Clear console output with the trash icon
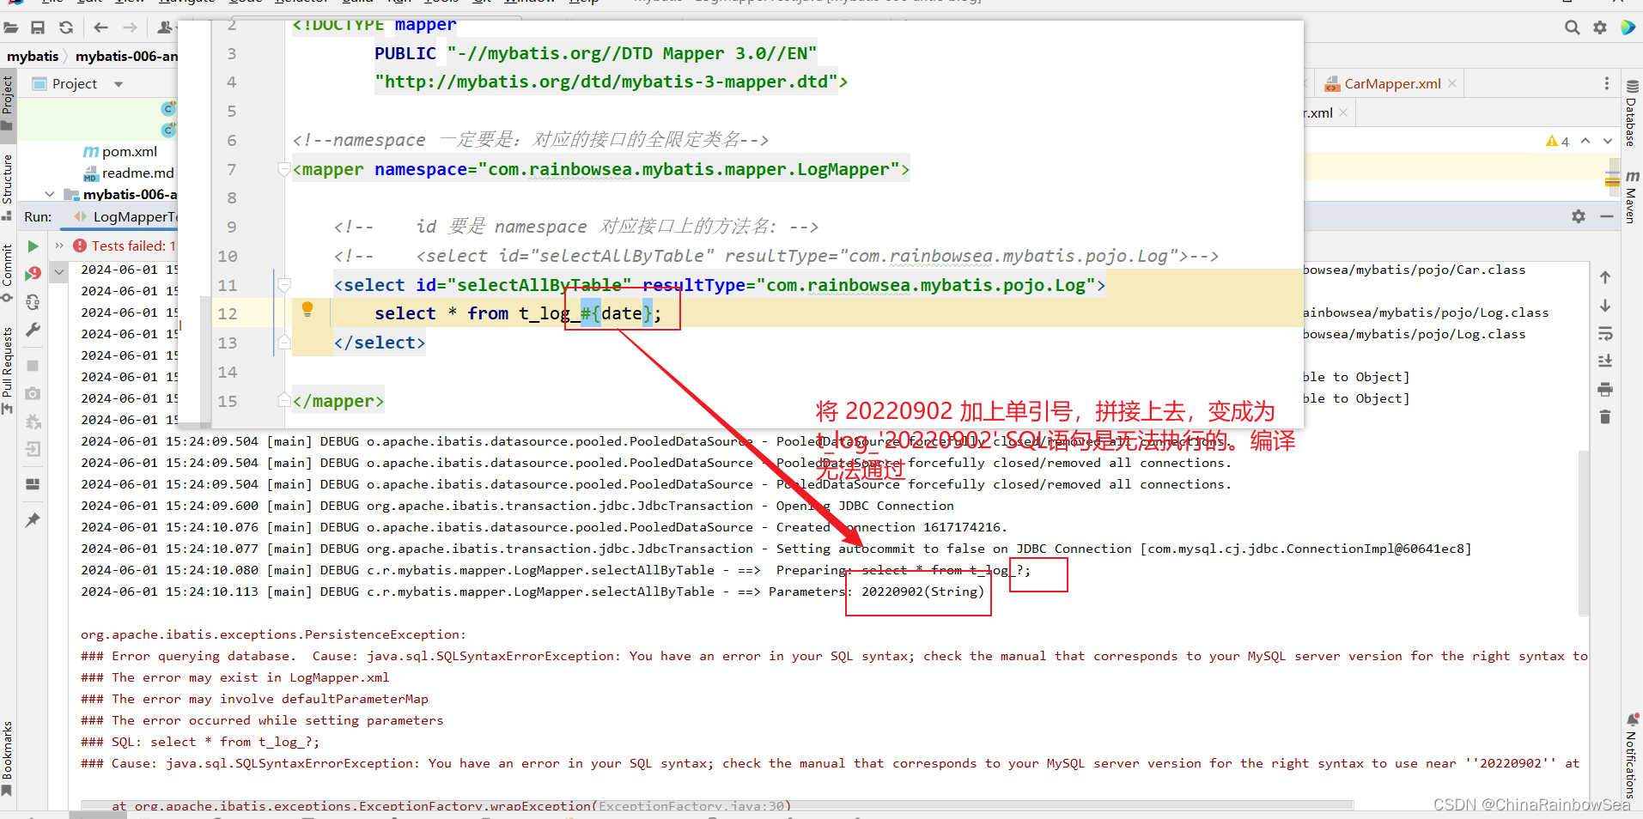Screen dimensions: 1643x819 point(1605,417)
